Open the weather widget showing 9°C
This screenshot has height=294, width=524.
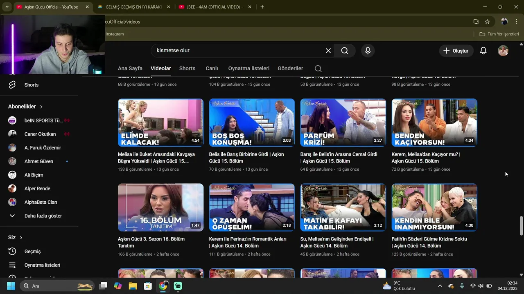399,286
